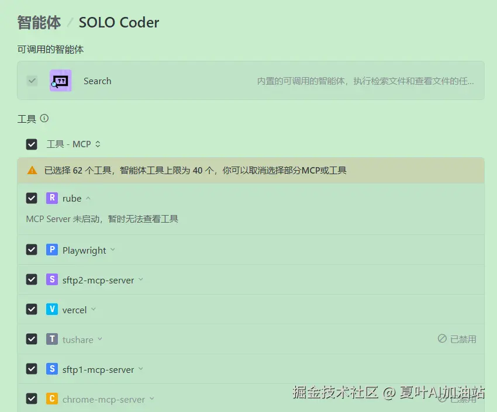The width and height of the screenshot is (497, 412).
Task: Open the 工具 - MCP selector arrows
Action: pos(98,144)
